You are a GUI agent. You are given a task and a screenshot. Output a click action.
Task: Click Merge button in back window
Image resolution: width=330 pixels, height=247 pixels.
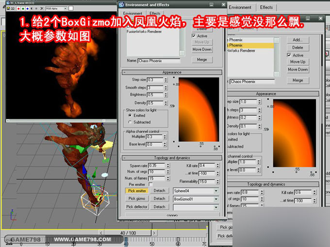(x=298, y=80)
